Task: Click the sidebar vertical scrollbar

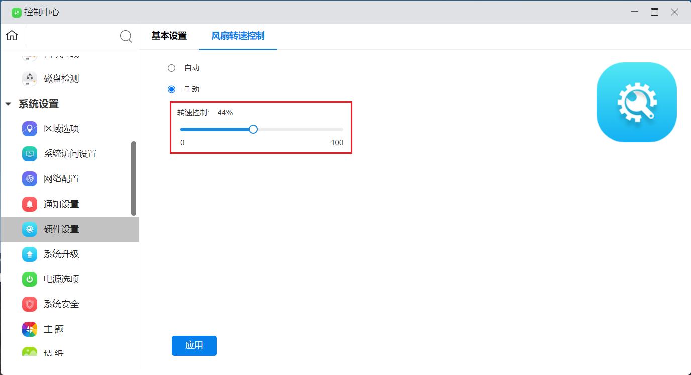Action: (x=134, y=178)
